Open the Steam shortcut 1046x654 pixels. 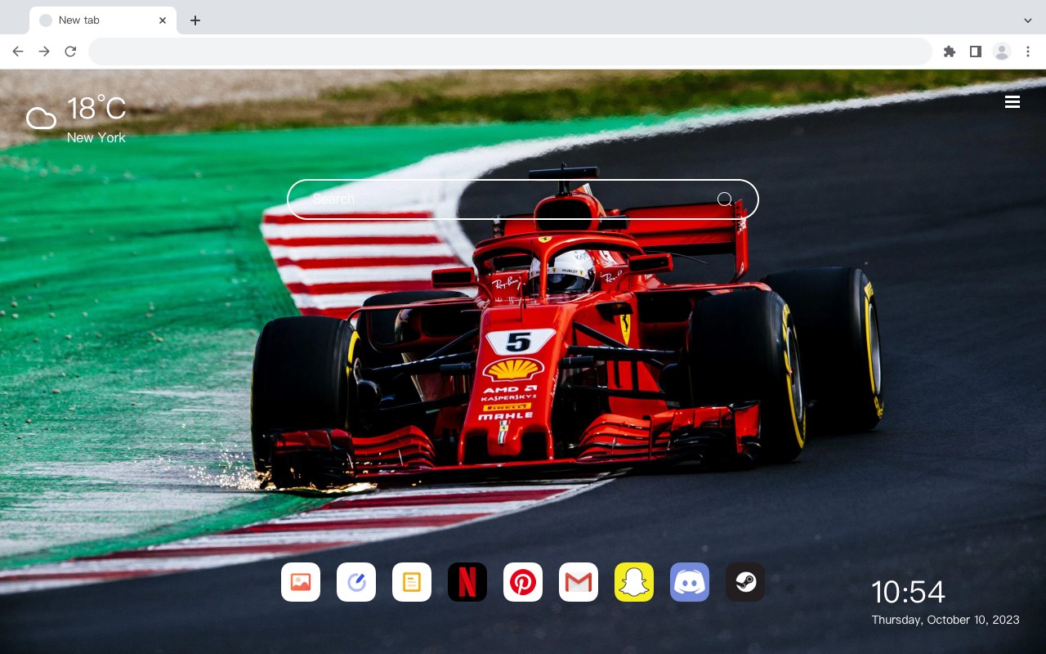point(745,582)
